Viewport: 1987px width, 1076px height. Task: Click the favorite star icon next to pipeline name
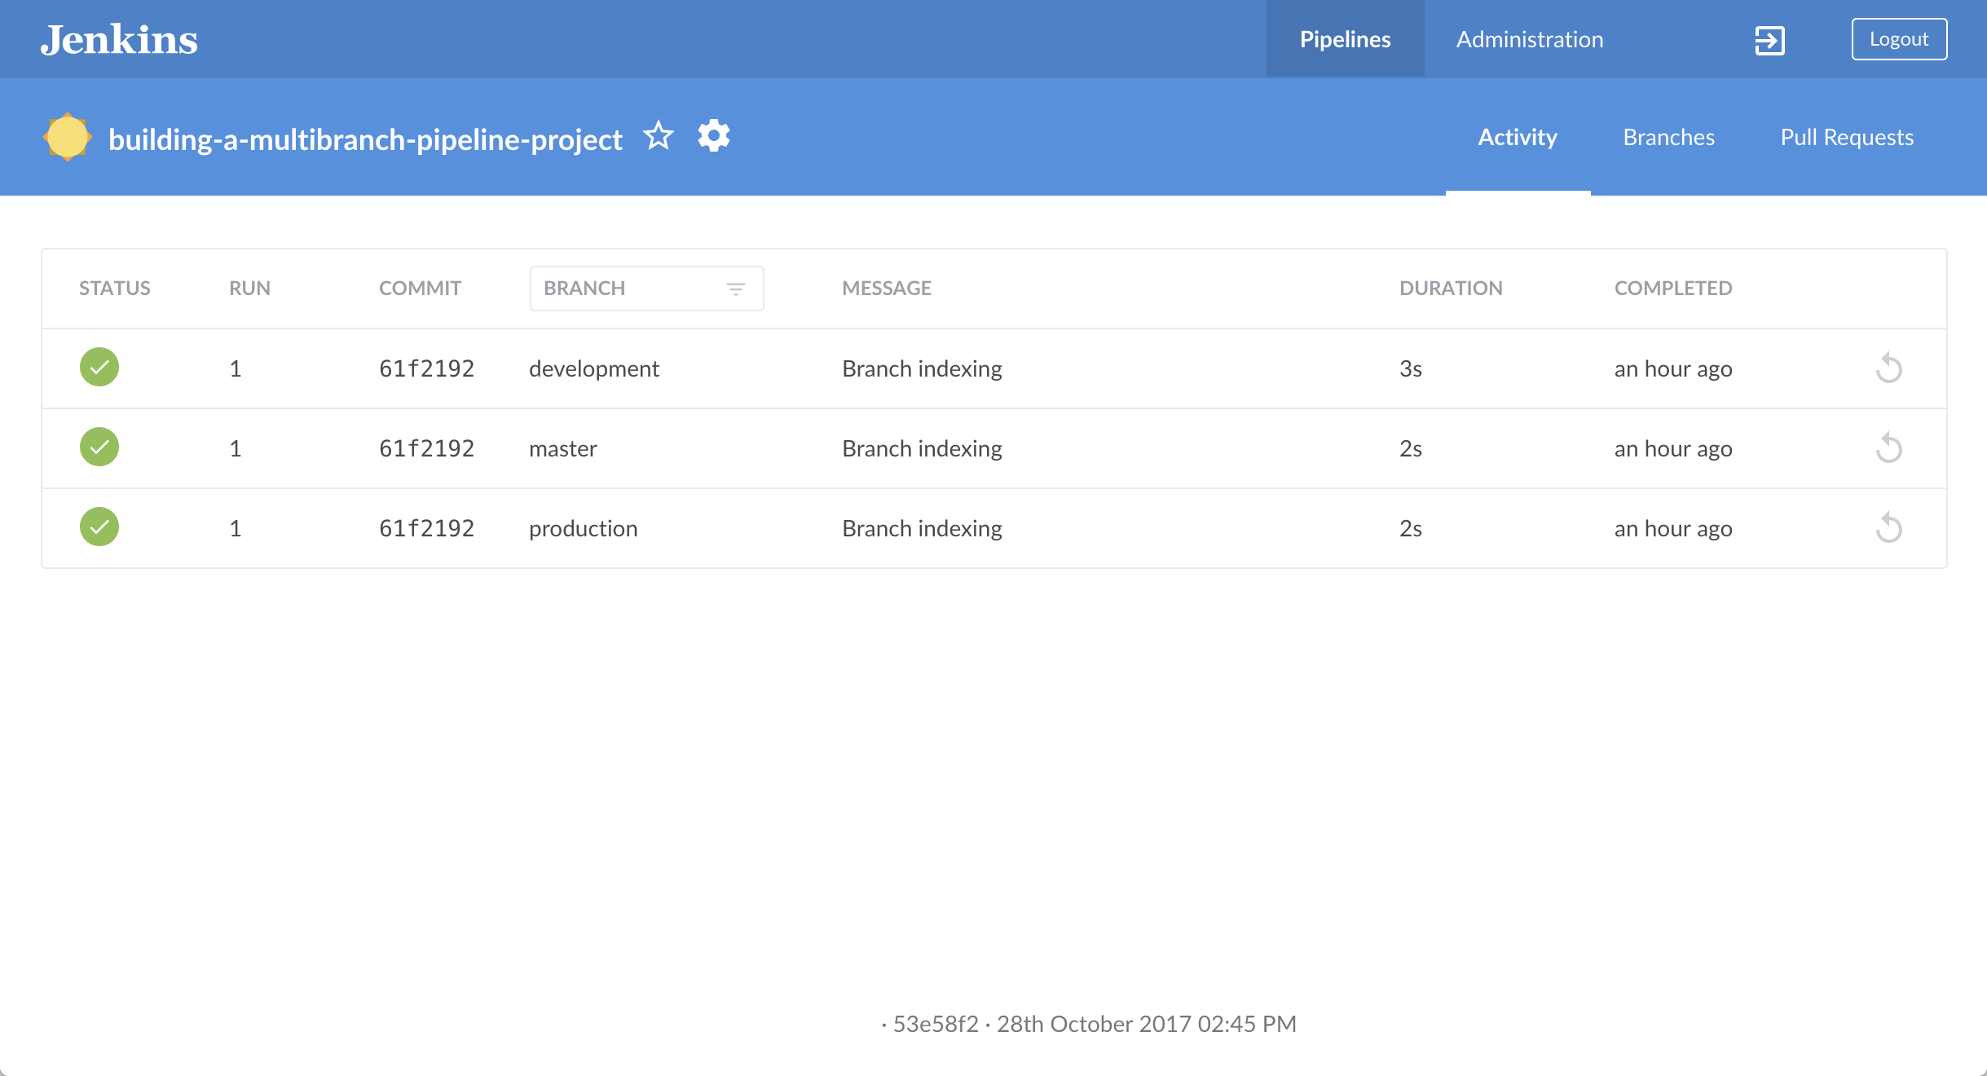click(658, 136)
